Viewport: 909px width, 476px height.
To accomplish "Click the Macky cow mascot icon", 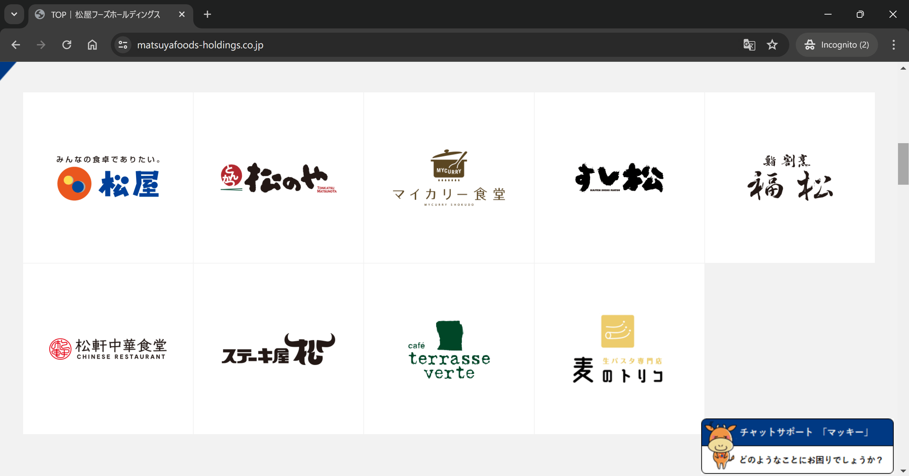I will click(720, 446).
